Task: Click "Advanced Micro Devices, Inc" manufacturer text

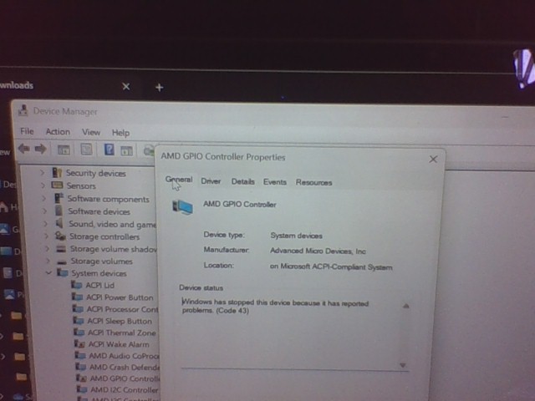Action: [318, 251]
